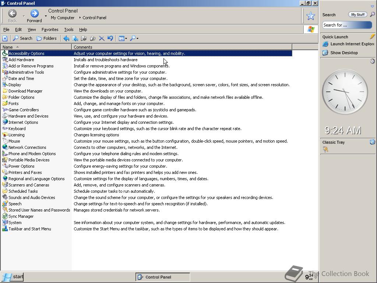
Task: Sort by the Comments column header
Action: (x=182, y=47)
